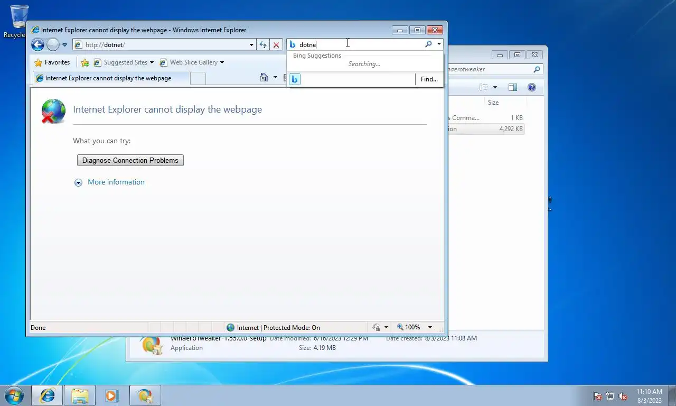Click the Explorer search magnifier icon
This screenshot has width=676, height=406.
[x=537, y=69]
